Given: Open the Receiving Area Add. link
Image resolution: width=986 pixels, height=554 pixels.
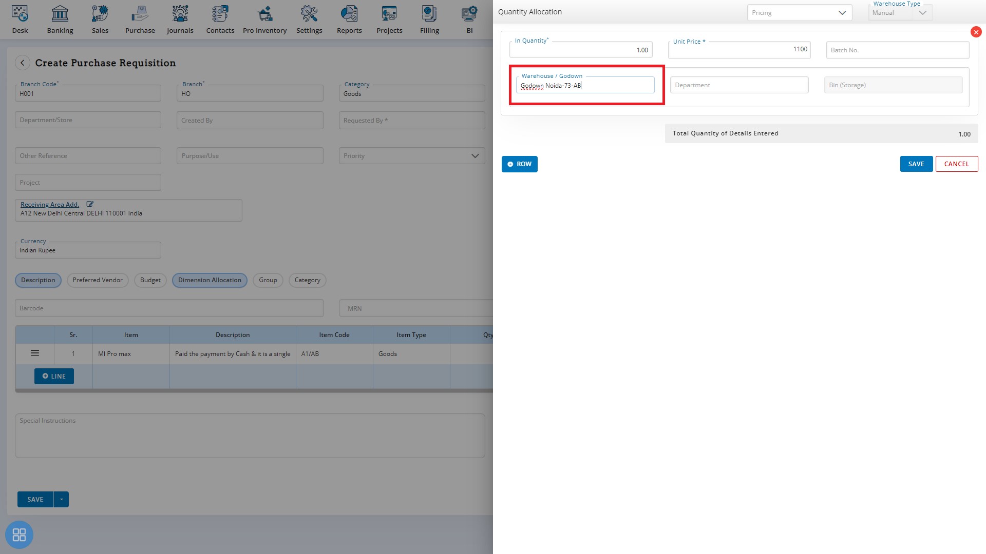Looking at the screenshot, I should point(50,204).
